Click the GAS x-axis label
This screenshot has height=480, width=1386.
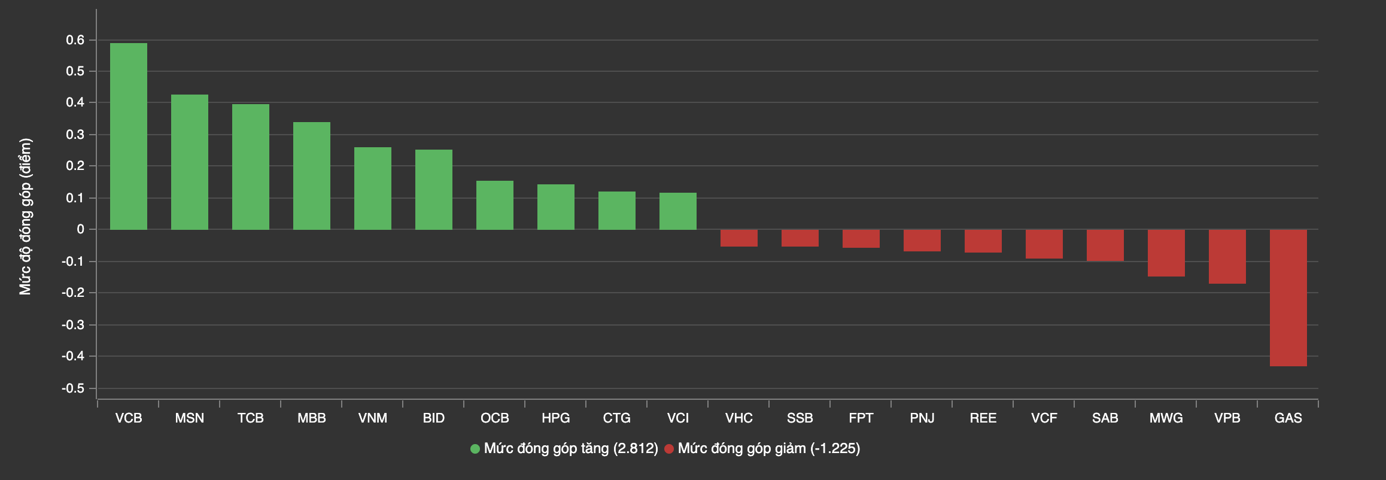tap(1288, 418)
